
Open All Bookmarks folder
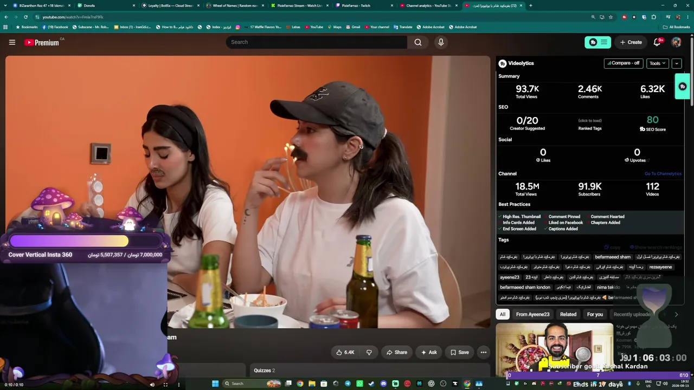676,27
